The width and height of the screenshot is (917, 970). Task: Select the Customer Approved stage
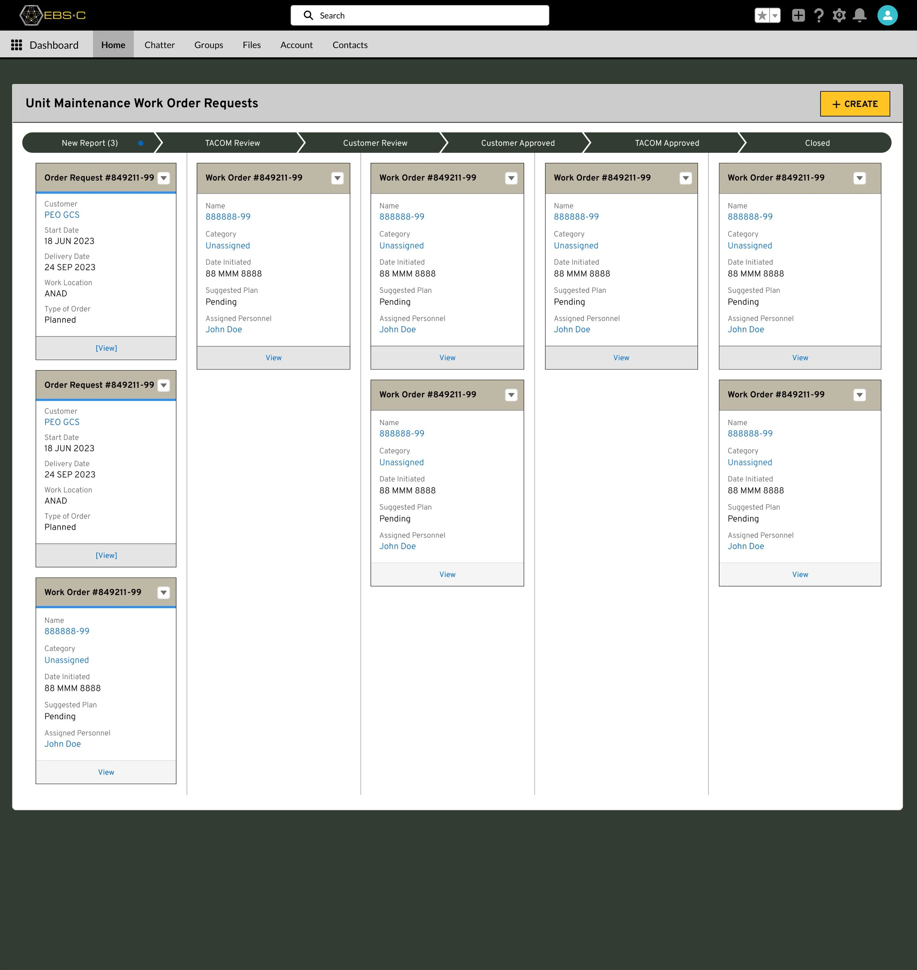(x=518, y=143)
